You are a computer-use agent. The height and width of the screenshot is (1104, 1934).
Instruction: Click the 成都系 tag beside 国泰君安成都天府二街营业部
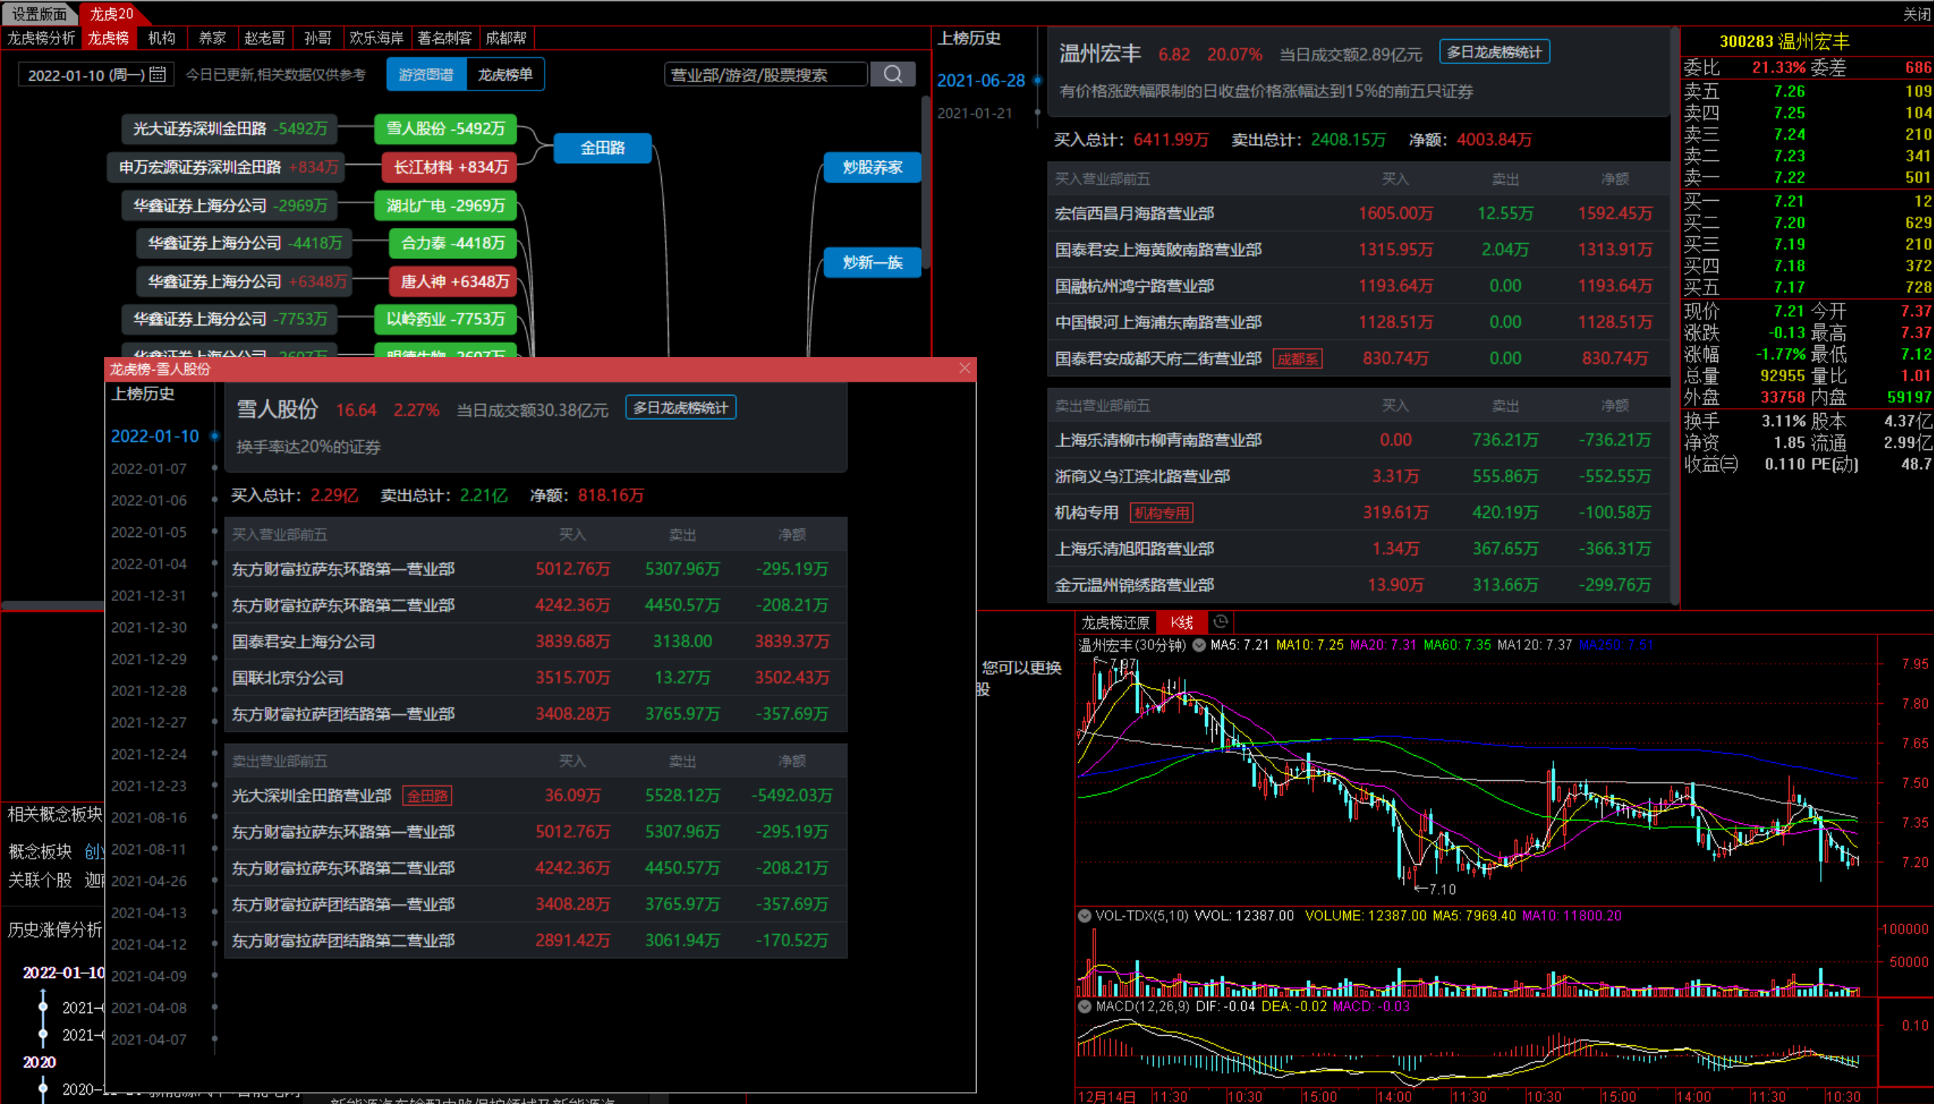click(x=1297, y=359)
